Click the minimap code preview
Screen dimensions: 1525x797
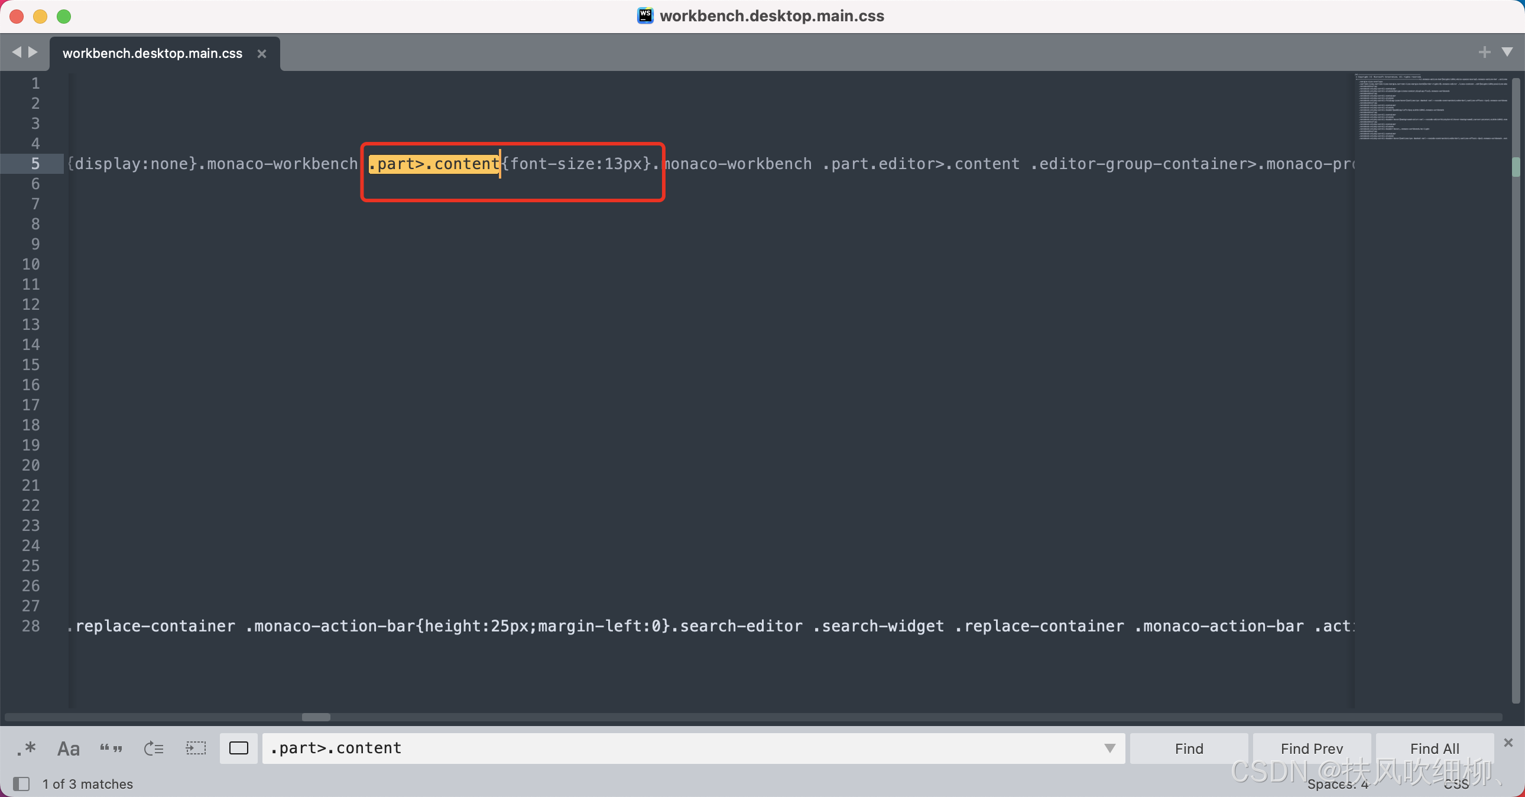(1432, 107)
